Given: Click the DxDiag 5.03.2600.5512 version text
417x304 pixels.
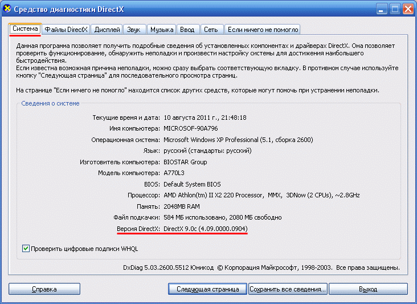Looking at the screenshot, I should coord(169,267).
